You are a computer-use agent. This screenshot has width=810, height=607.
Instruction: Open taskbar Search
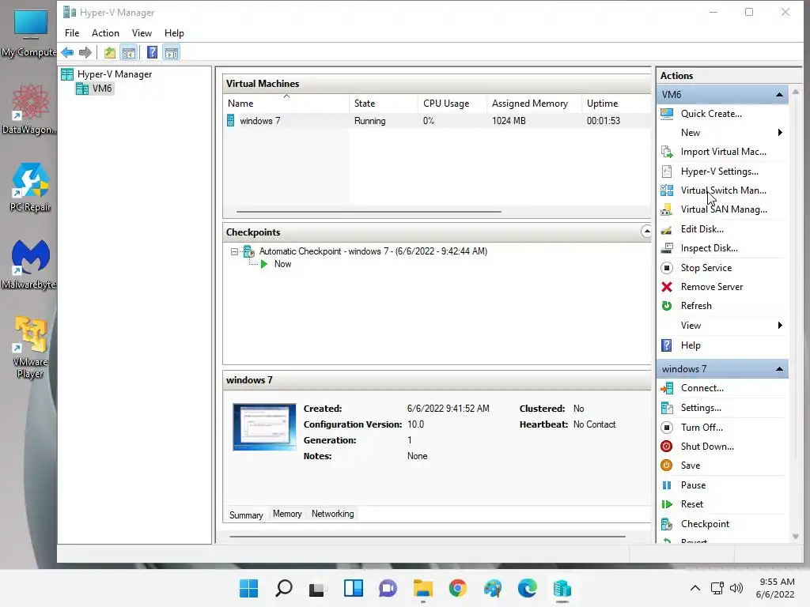coord(284,588)
